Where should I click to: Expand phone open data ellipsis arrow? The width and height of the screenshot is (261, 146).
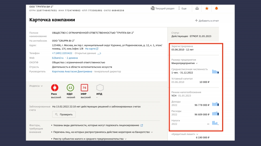tap(99, 53)
